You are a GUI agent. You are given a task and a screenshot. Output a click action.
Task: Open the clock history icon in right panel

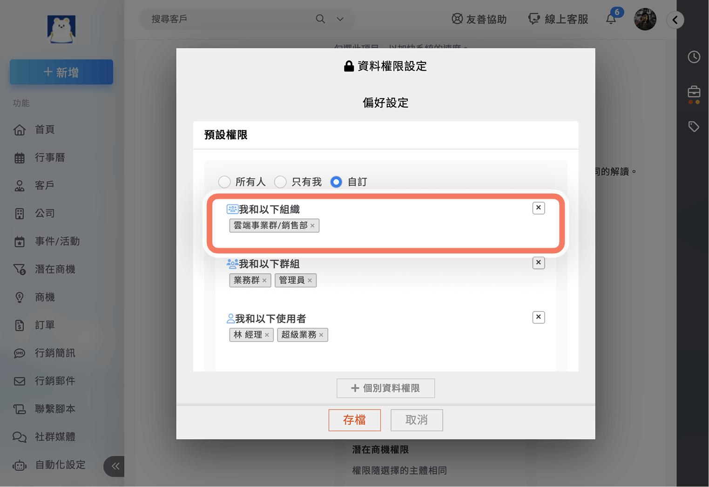(694, 57)
